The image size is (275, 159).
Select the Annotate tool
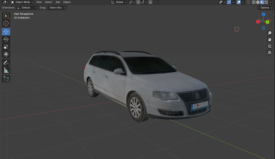click(6, 63)
